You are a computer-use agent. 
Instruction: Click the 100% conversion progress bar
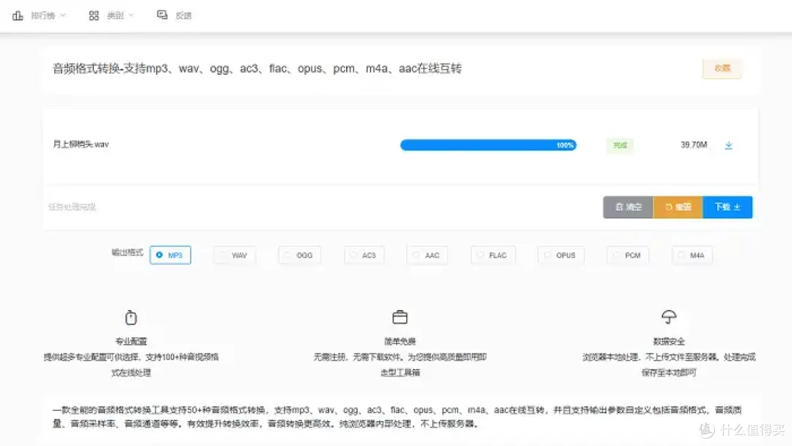tap(488, 145)
